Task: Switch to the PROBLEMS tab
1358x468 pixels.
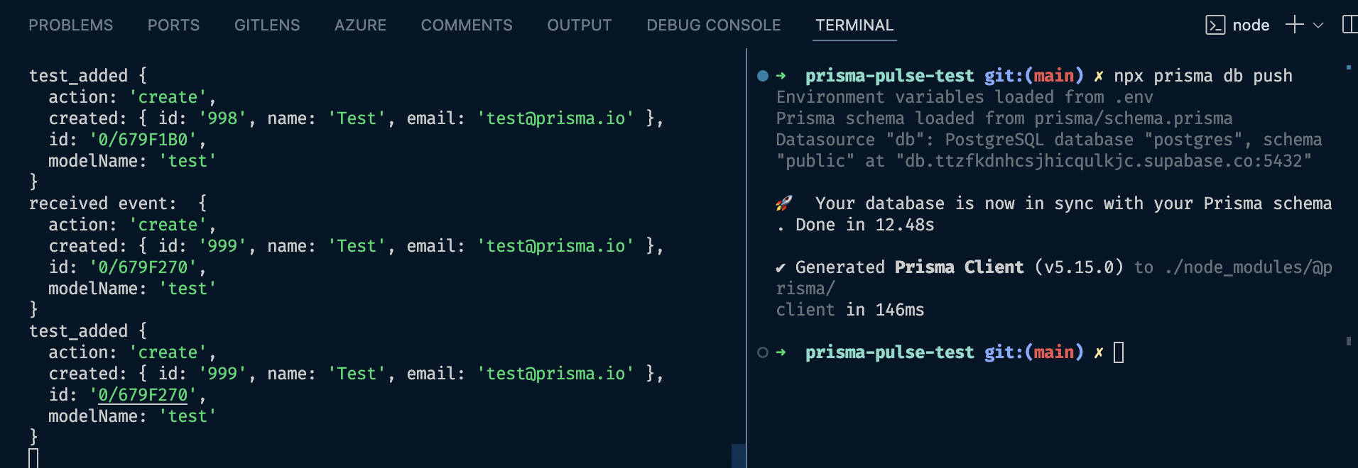Action: pyautogui.click(x=71, y=26)
